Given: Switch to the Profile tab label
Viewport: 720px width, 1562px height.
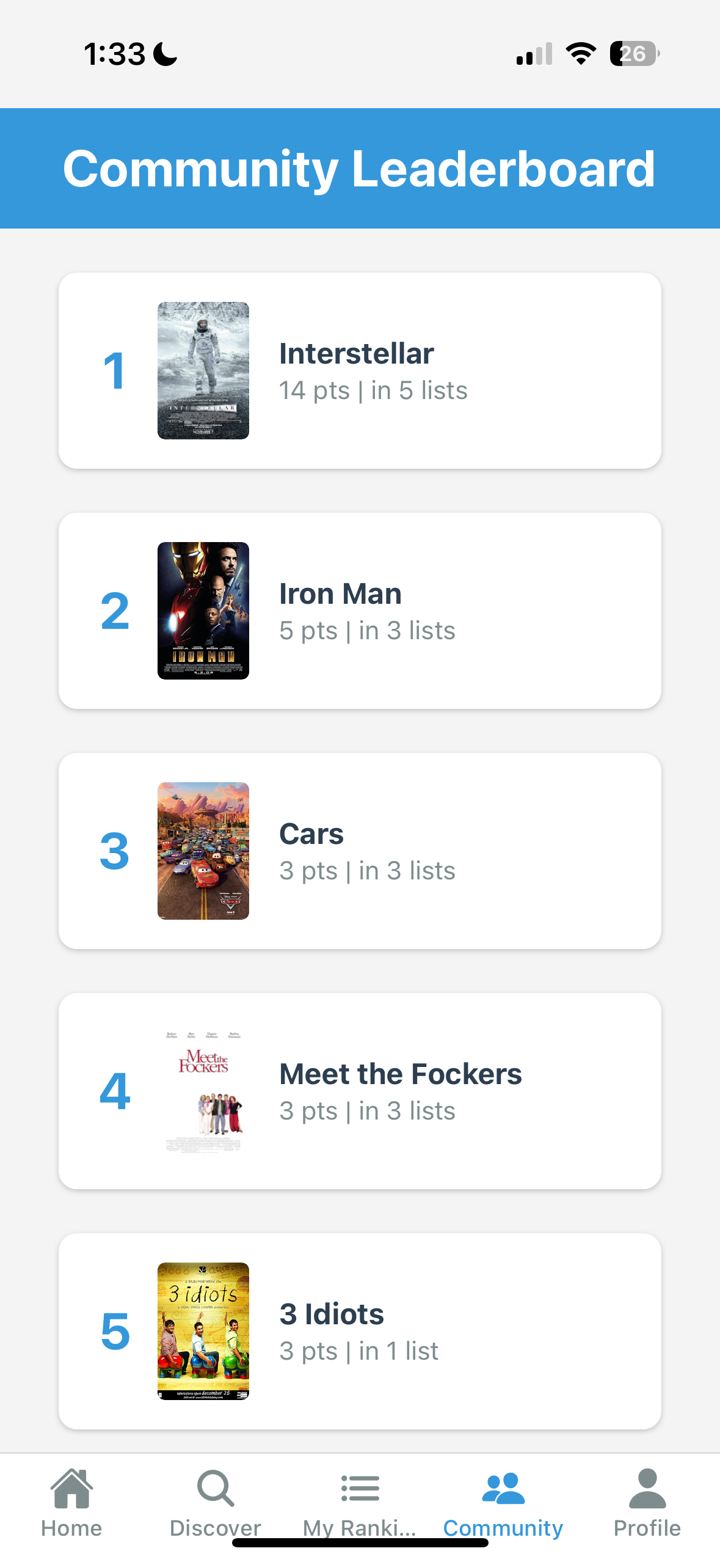Looking at the screenshot, I should click(x=647, y=1528).
